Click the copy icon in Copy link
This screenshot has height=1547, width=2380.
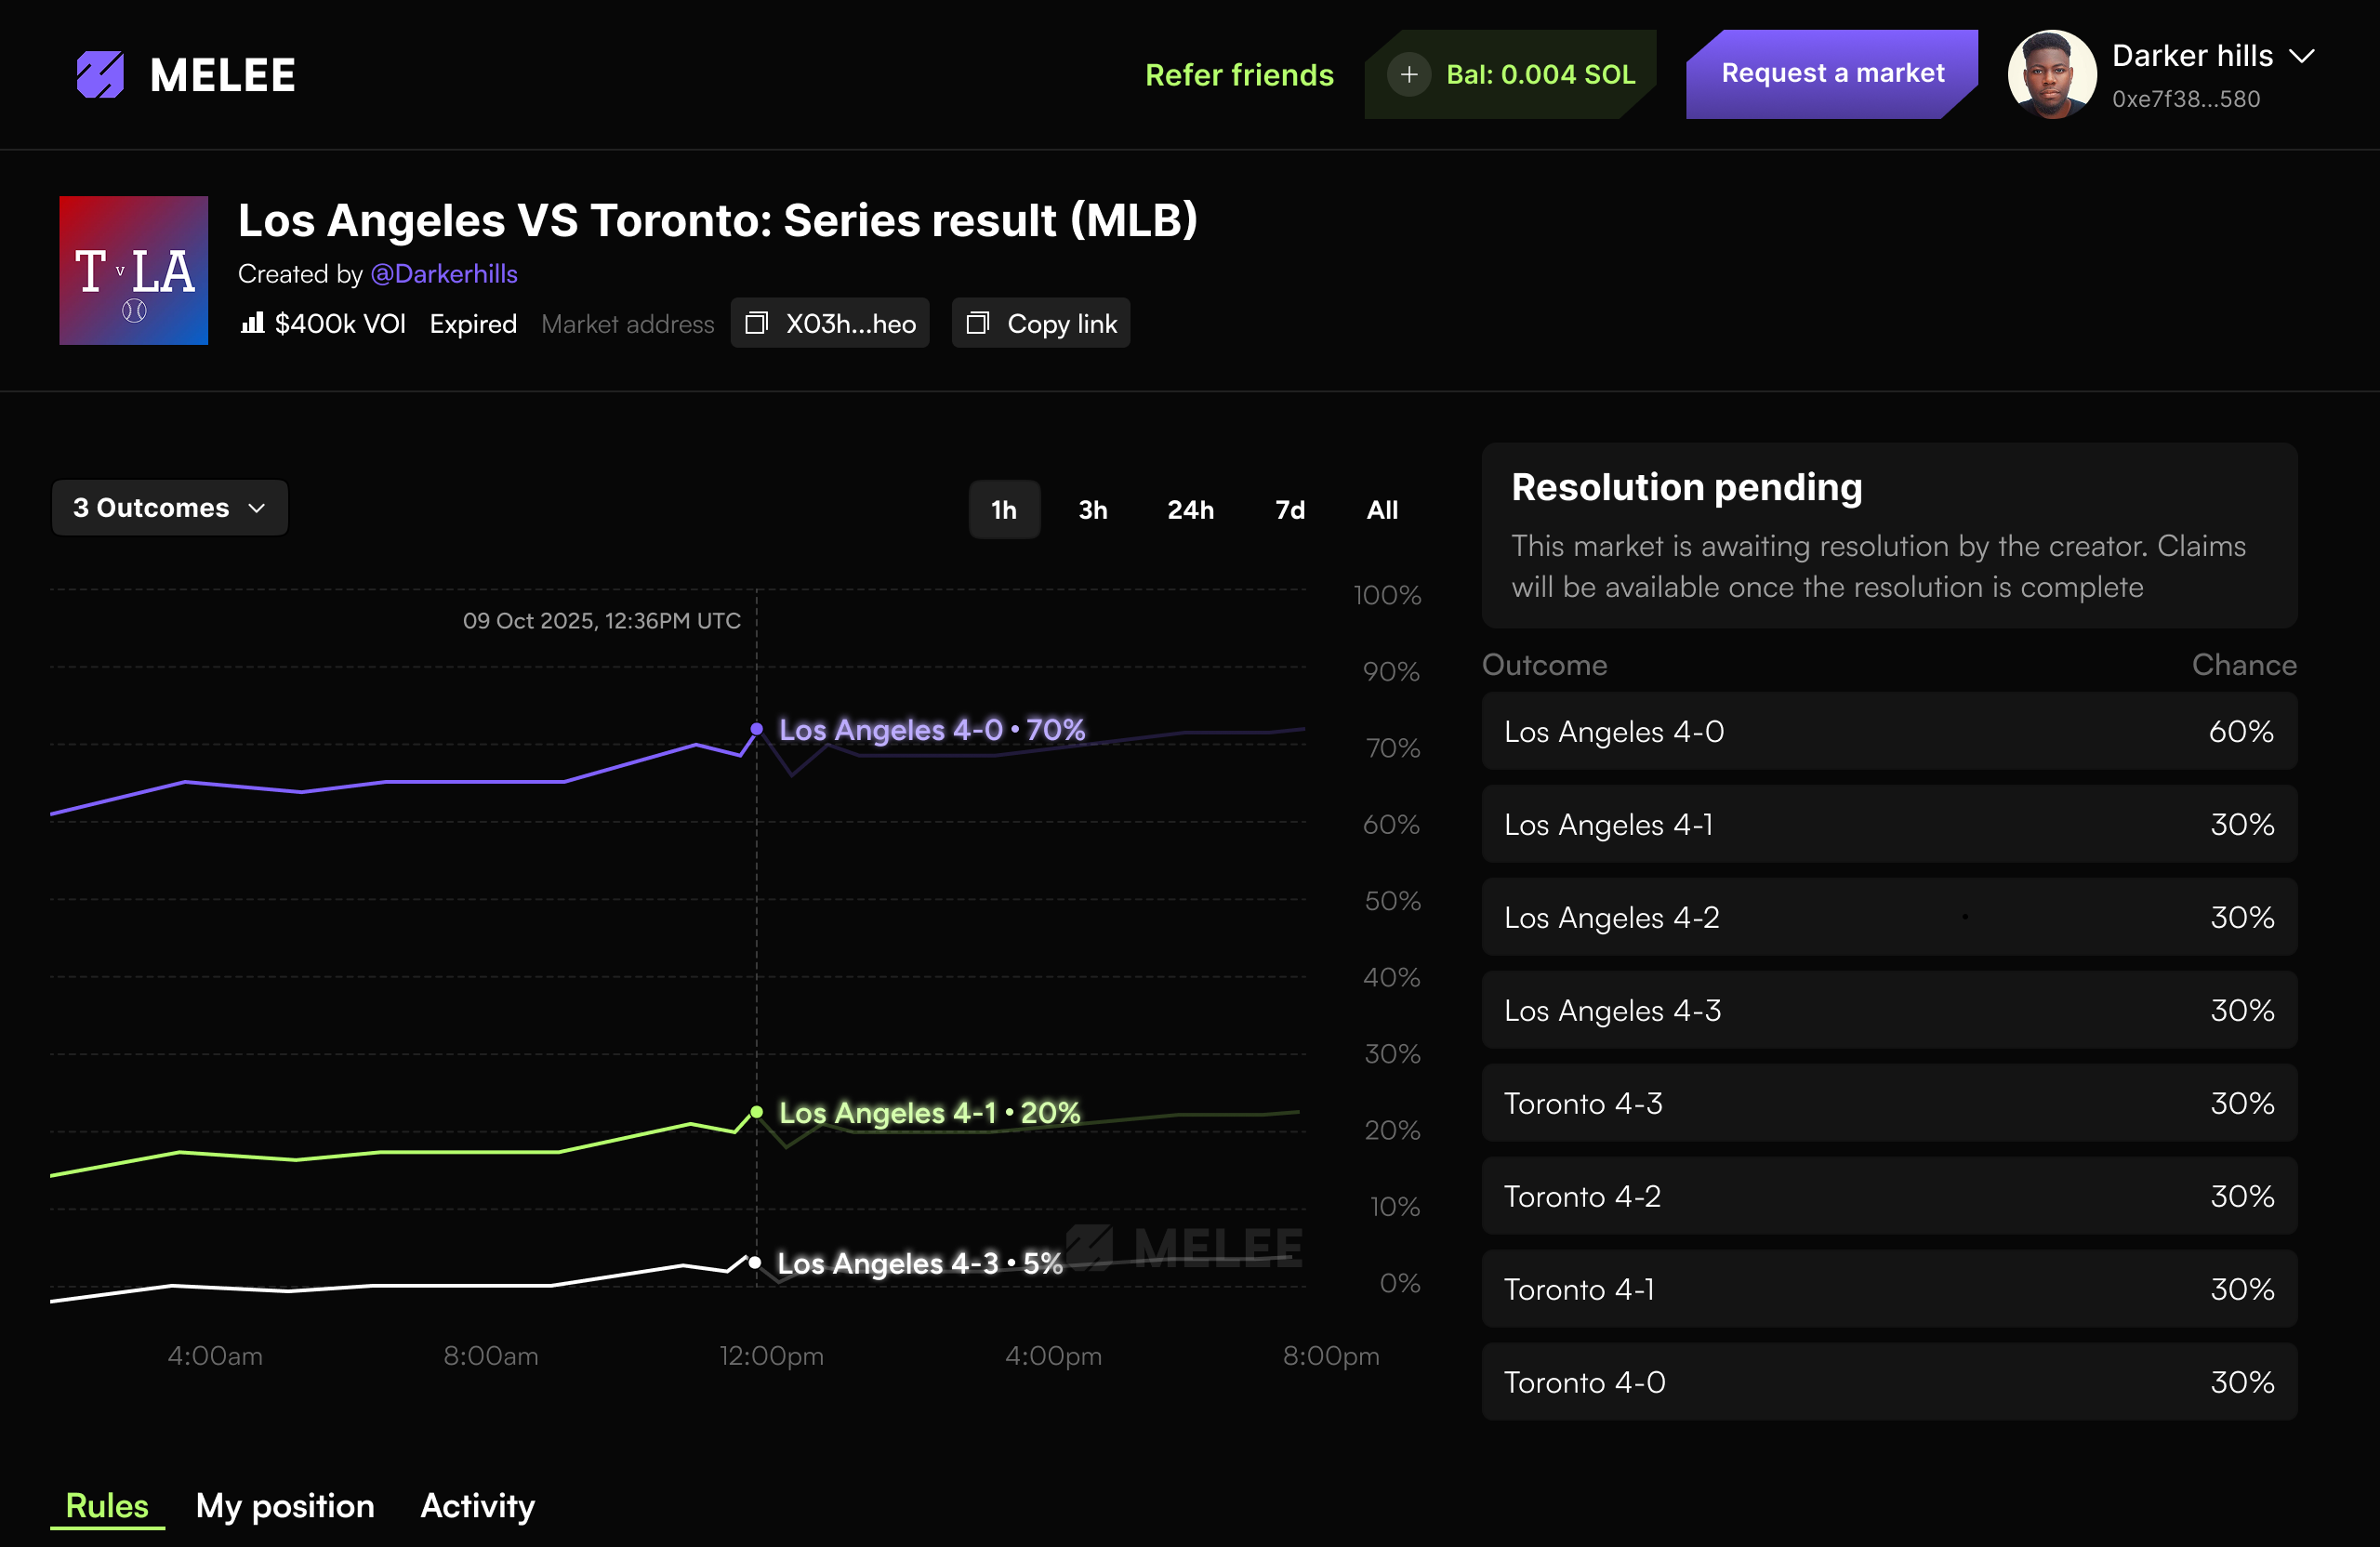click(x=977, y=323)
